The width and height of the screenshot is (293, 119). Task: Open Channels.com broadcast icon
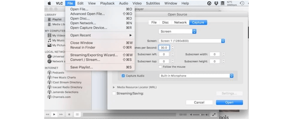pyautogui.click(x=49, y=97)
